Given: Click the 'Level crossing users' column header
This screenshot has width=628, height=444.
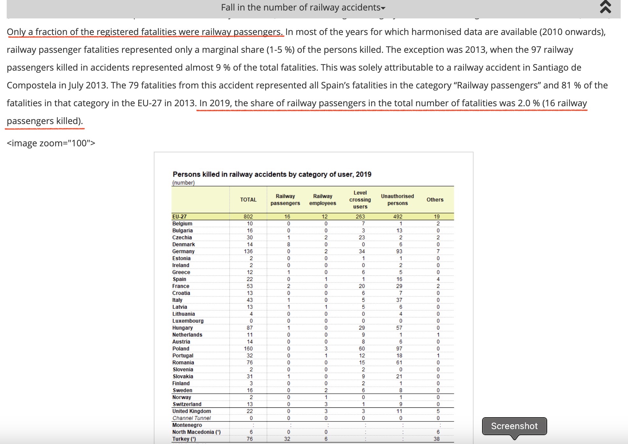Looking at the screenshot, I should pyautogui.click(x=360, y=200).
